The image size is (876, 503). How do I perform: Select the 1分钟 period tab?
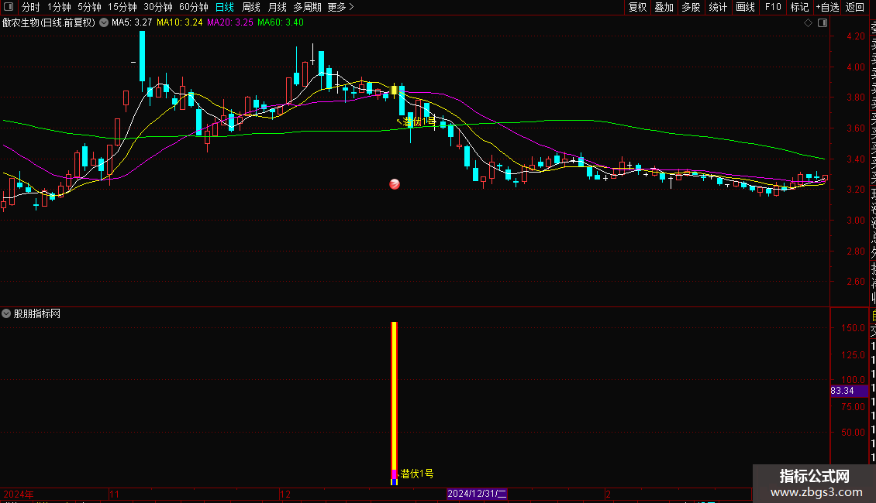click(59, 7)
